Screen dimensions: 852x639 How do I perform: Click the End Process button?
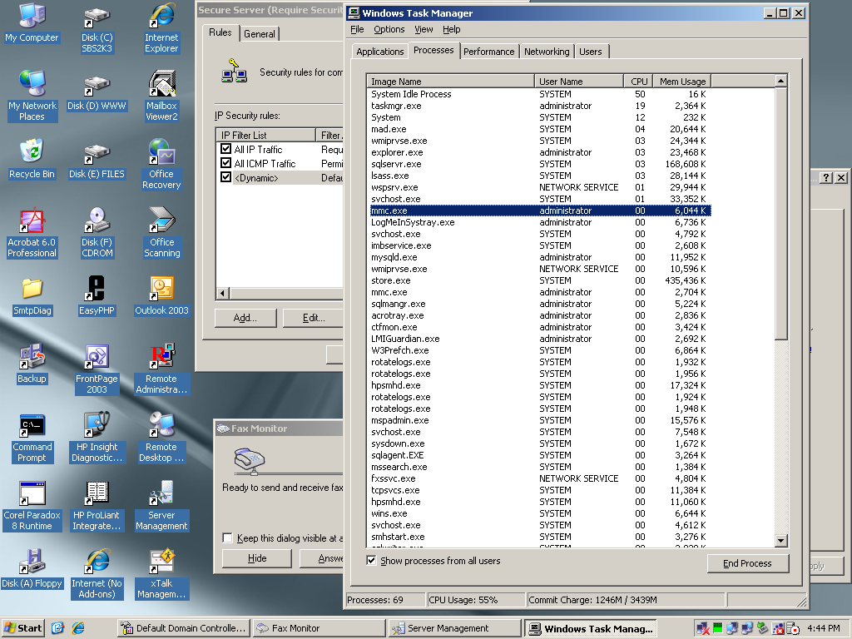point(747,563)
